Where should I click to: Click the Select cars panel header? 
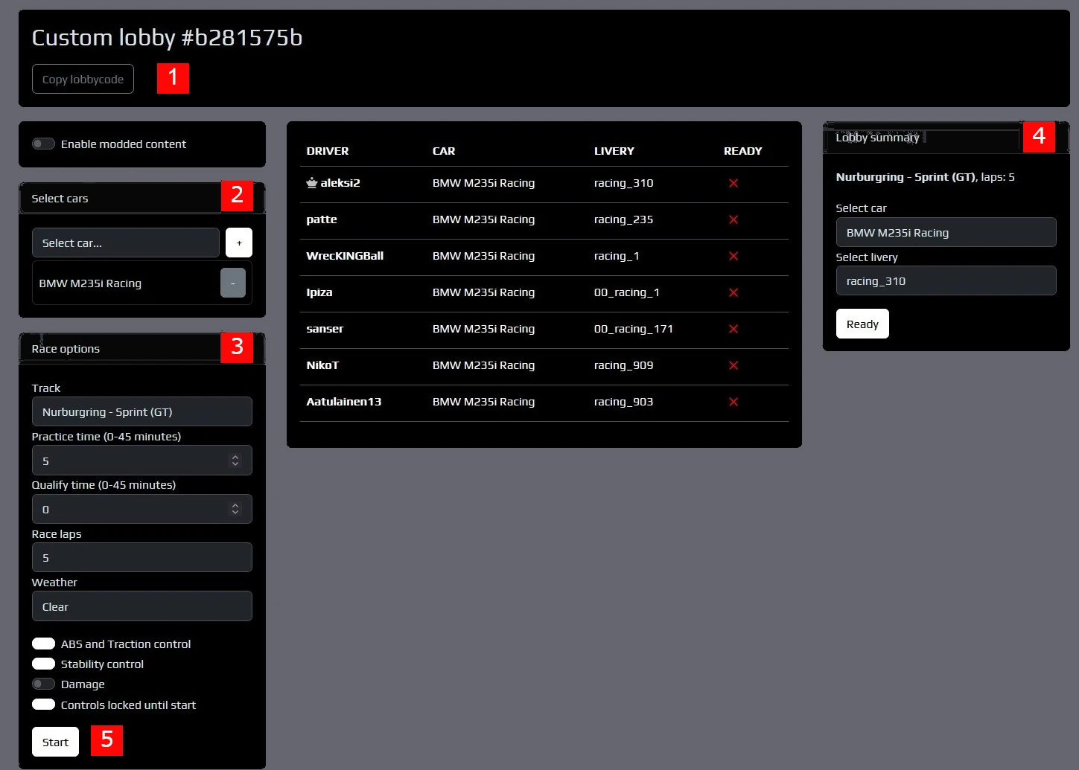pos(142,198)
